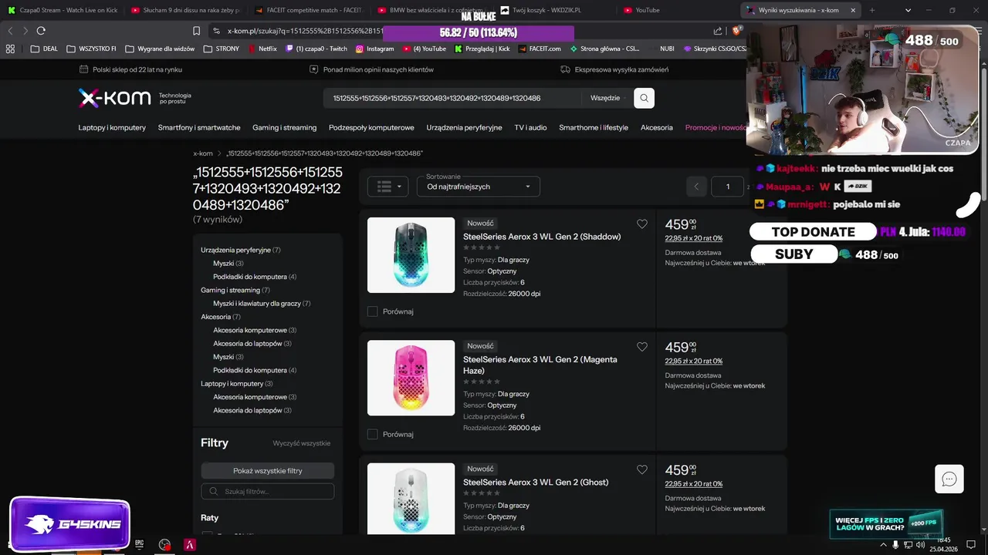The width and height of the screenshot is (988, 555).
Task: Open Laptopy i komputery menu
Action: (x=112, y=127)
